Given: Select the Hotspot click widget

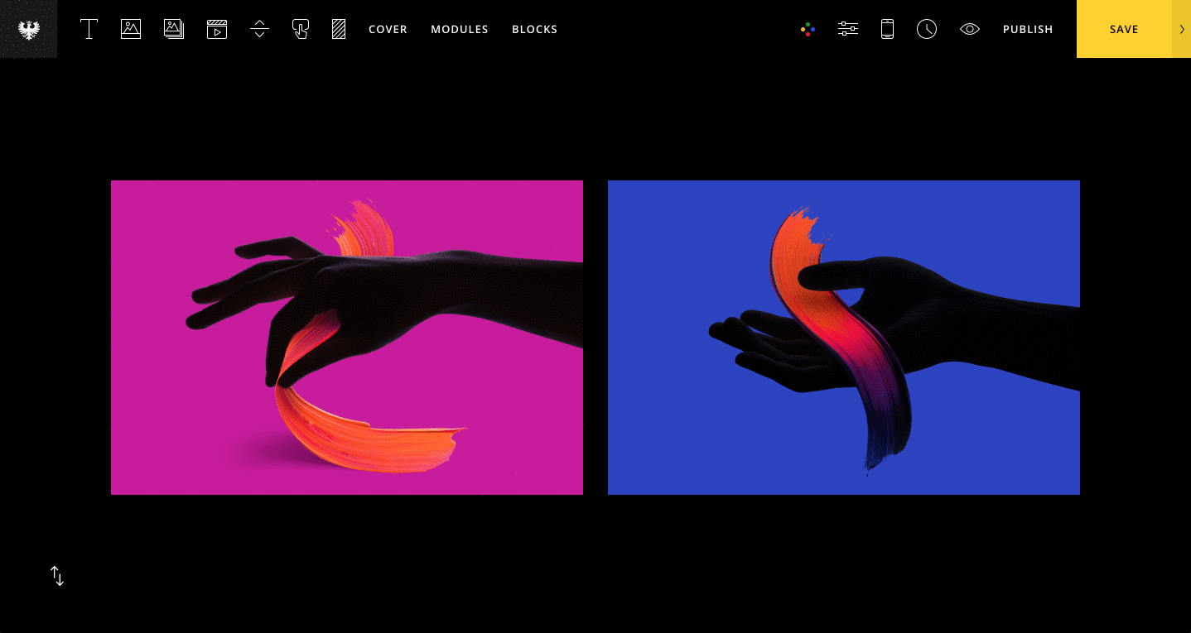Looking at the screenshot, I should [300, 29].
